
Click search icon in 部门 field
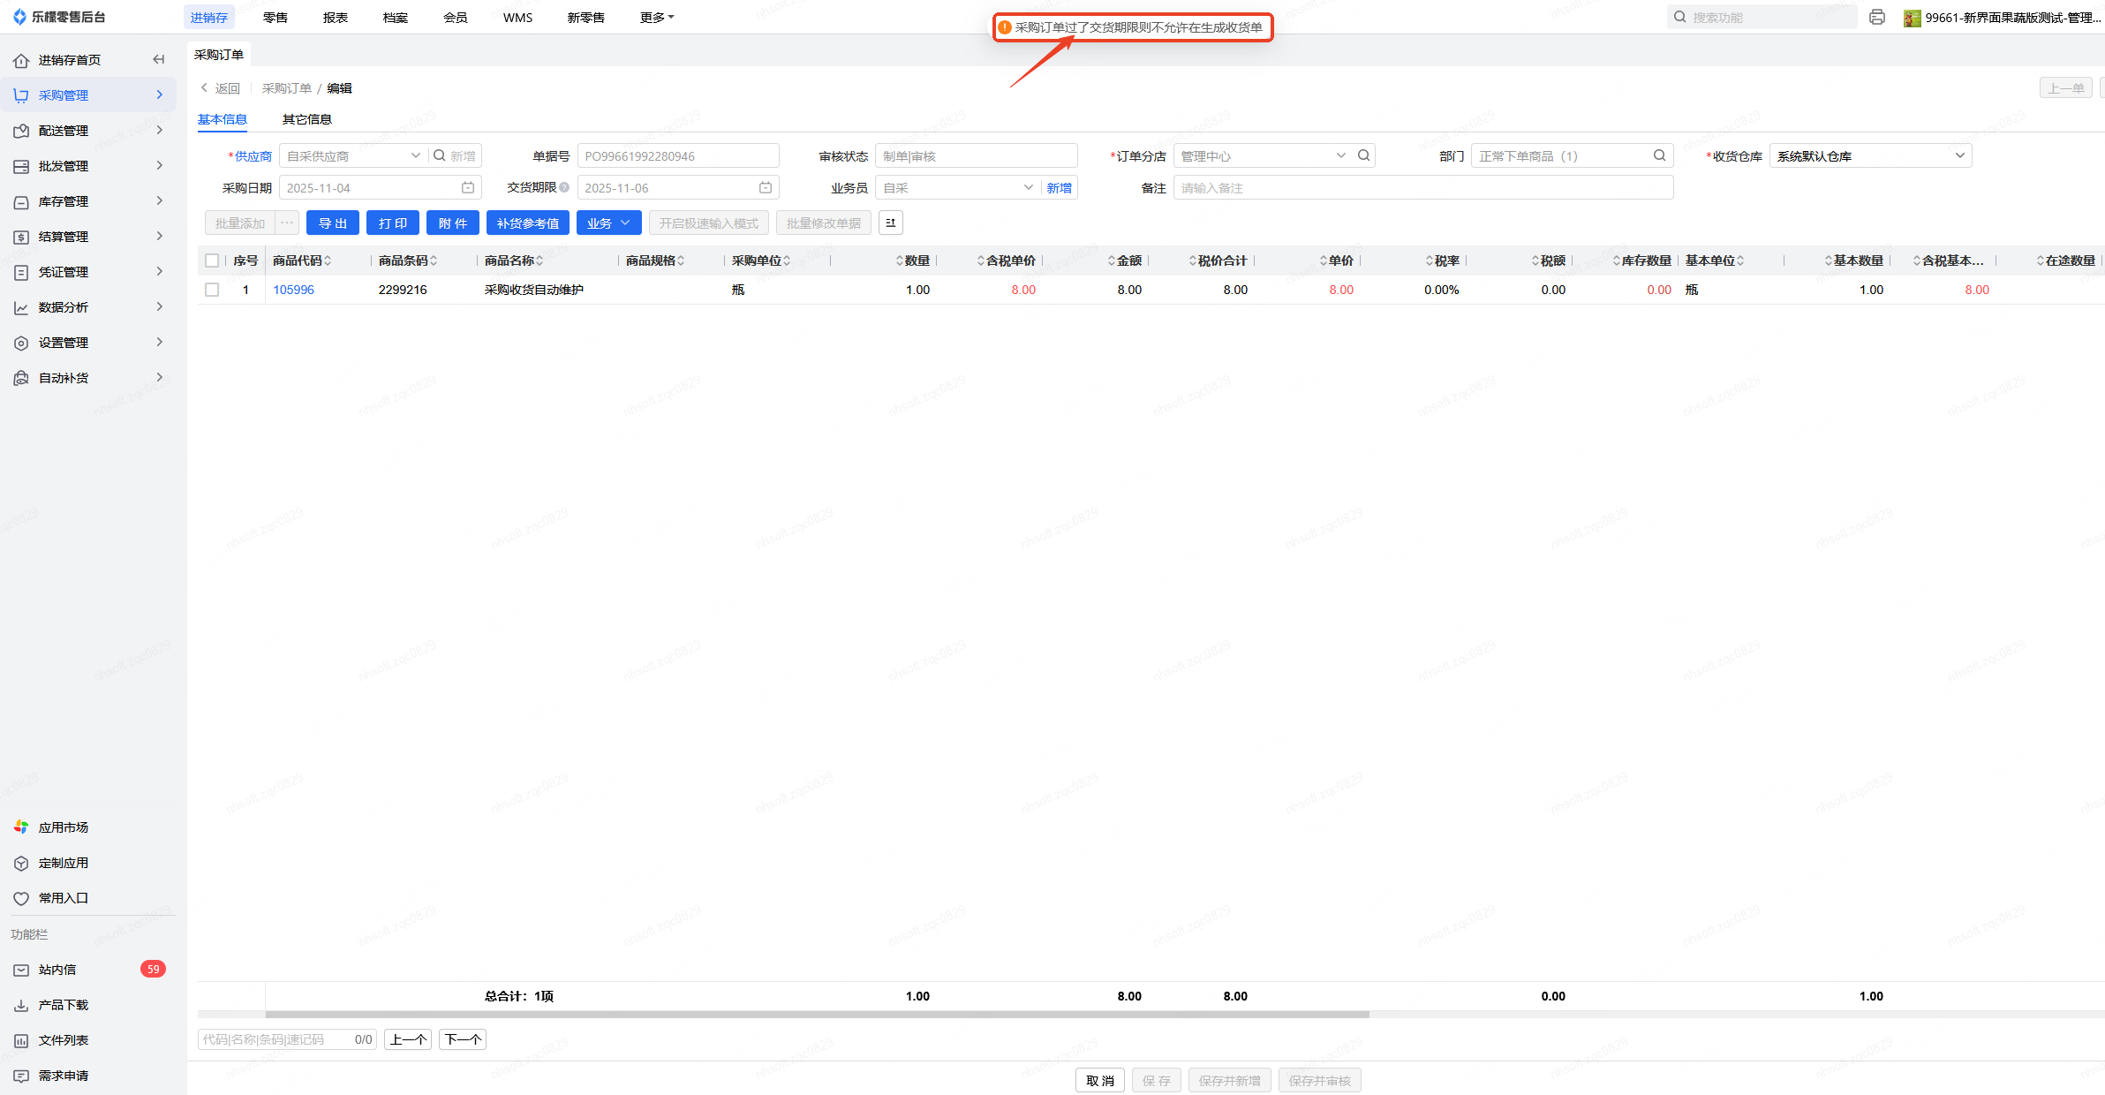click(x=1659, y=156)
